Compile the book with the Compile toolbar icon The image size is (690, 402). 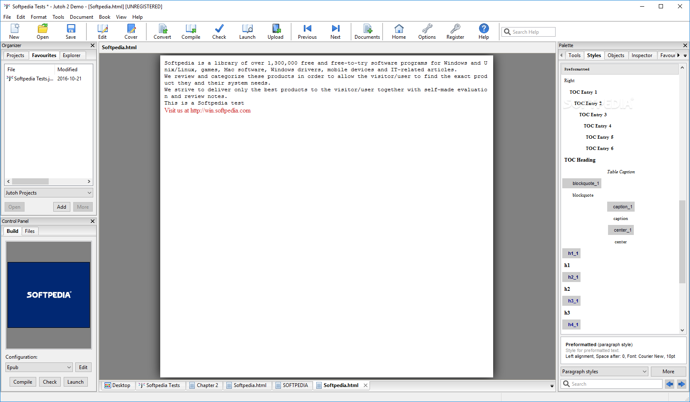point(191,32)
